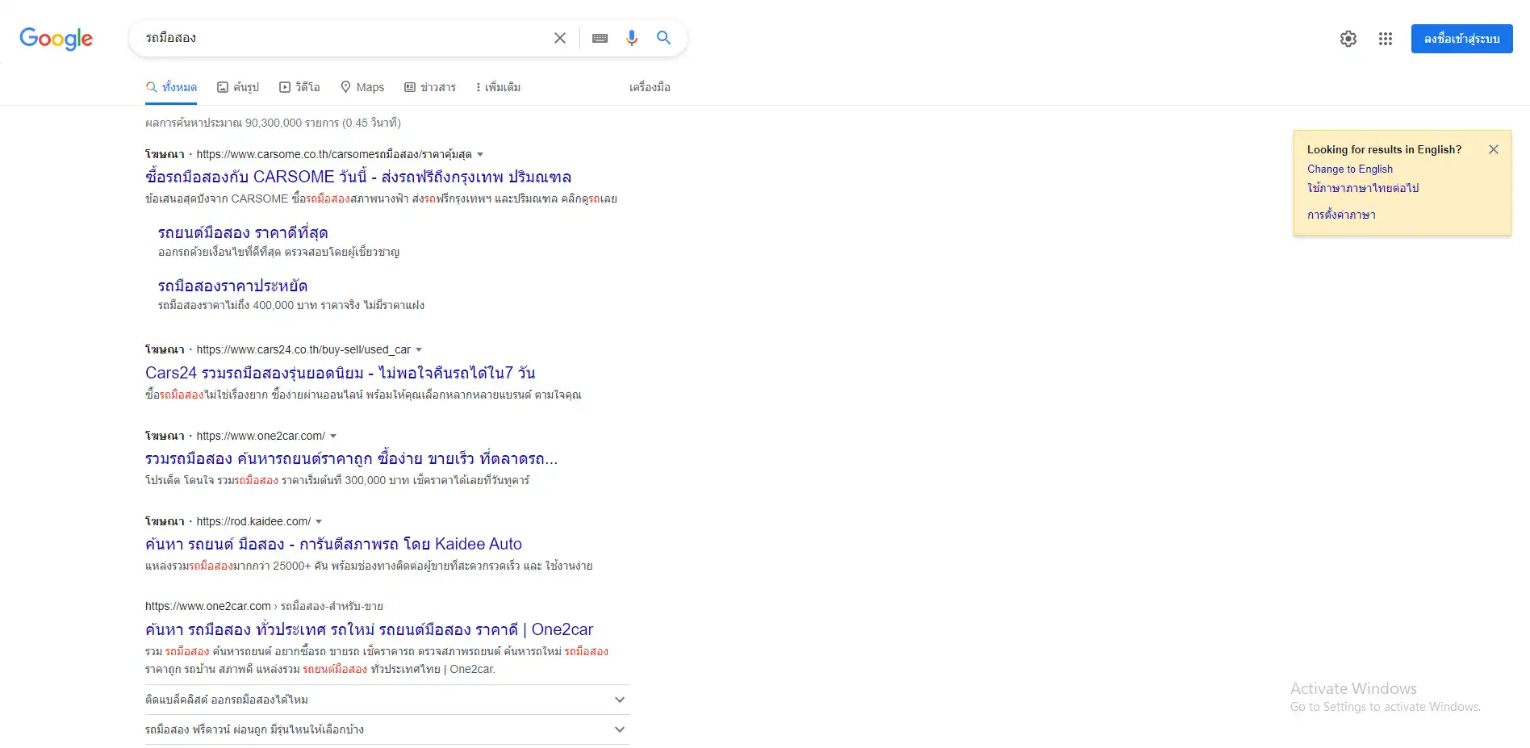Image resolution: width=1530 pixels, height=748 pixels.
Task: Clear the search query with the X icon
Action: pyautogui.click(x=559, y=37)
